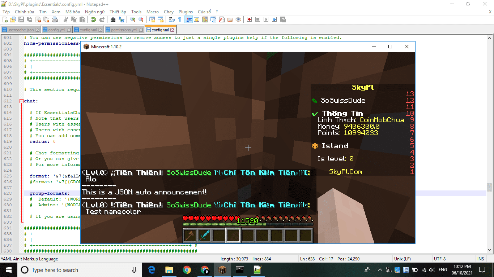This screenshot has height=277, width=494.
Task: Open the Function List panel icon
Action: tap(222, 19)
